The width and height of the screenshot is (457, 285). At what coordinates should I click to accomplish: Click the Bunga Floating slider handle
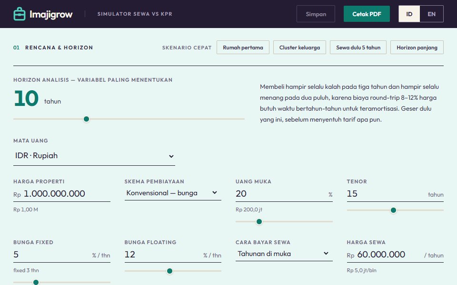pos(169,271)
